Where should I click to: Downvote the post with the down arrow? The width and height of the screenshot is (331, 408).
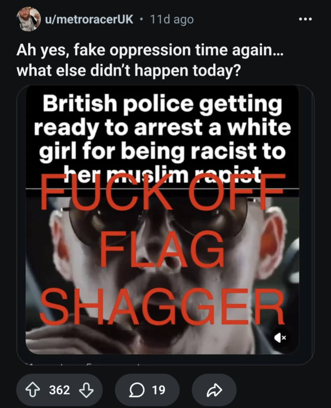(x=86, y=390)
